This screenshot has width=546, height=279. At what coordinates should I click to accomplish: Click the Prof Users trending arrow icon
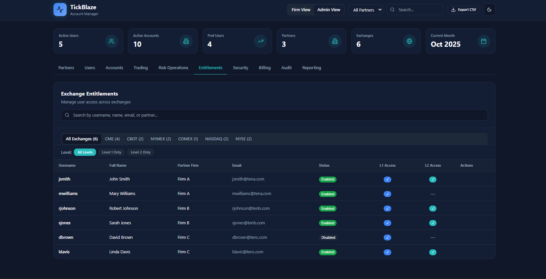pos(261,41)
